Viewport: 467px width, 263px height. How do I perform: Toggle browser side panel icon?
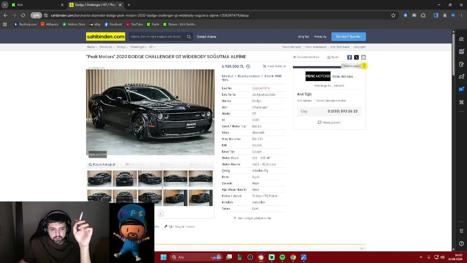click(436, 15)
